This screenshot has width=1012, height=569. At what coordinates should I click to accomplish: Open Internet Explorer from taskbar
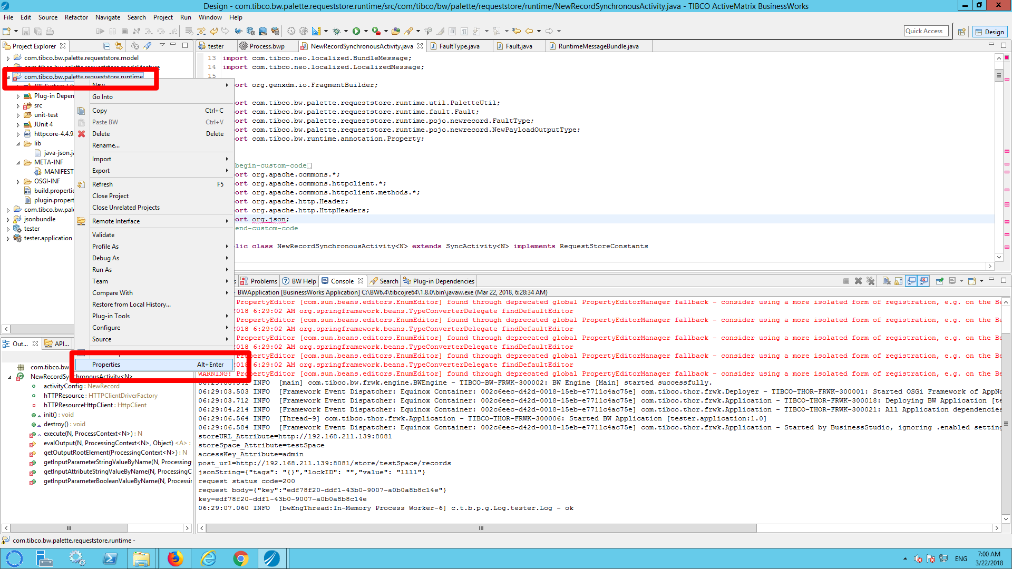pyautogui.click(x=208, y=558)
